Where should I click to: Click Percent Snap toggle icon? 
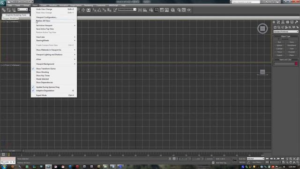(104, 10)
